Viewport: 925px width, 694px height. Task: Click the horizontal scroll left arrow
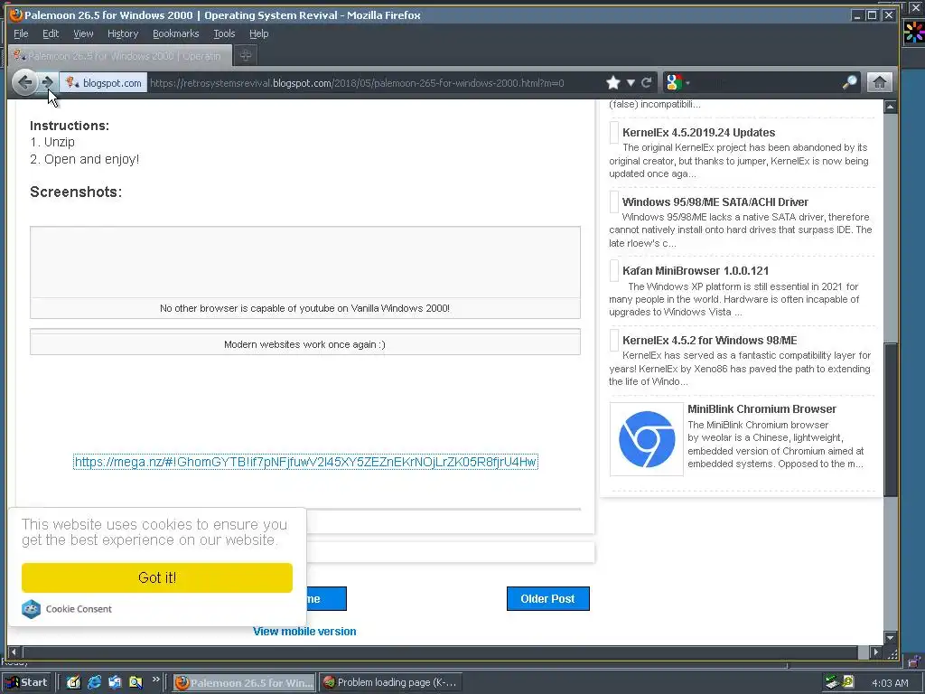coord(14,652)
